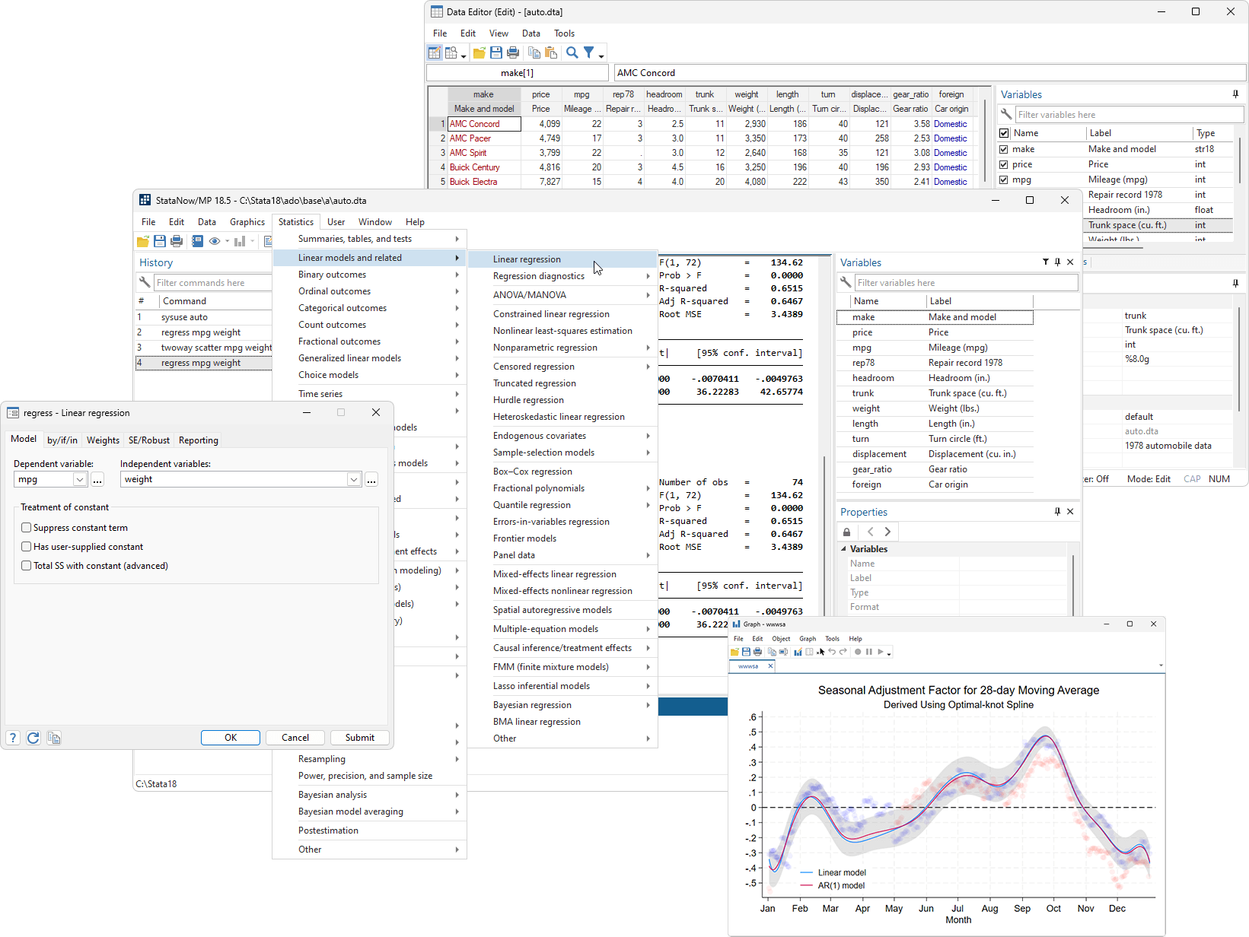Switch to Reporting tab in regress dialog
Viewport: 1249px width, 937px height.
(x=199, y=440)
